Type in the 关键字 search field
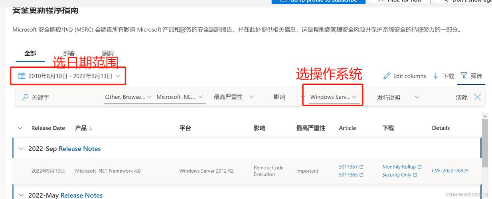This screenshot has height=199, width=492. coord(60,97)
